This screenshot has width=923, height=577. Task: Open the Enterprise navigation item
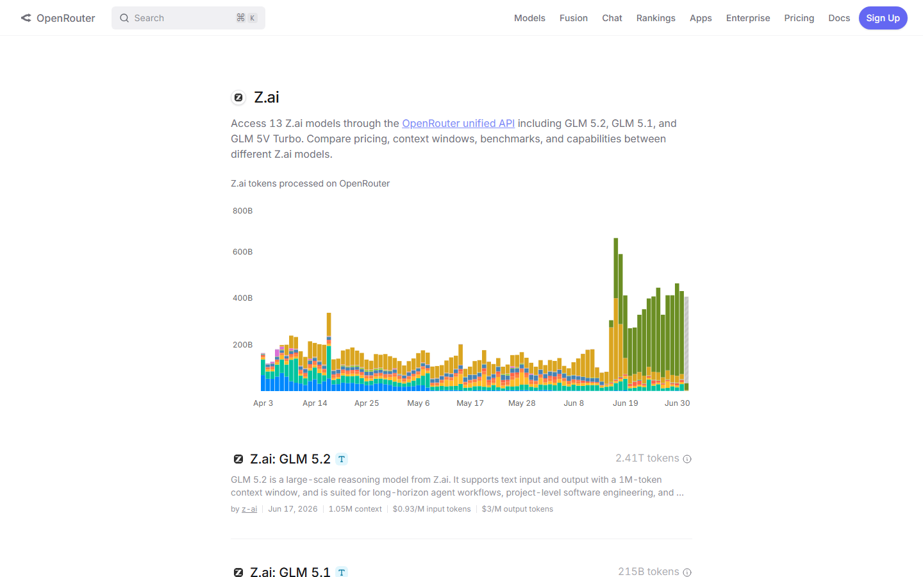[x=748, y=18]
